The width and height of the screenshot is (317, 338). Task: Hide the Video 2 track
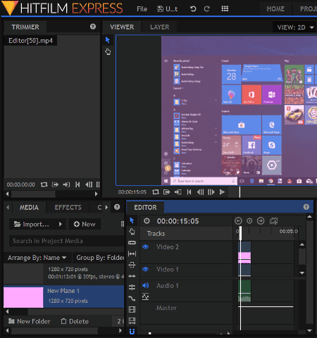[146, 246]
